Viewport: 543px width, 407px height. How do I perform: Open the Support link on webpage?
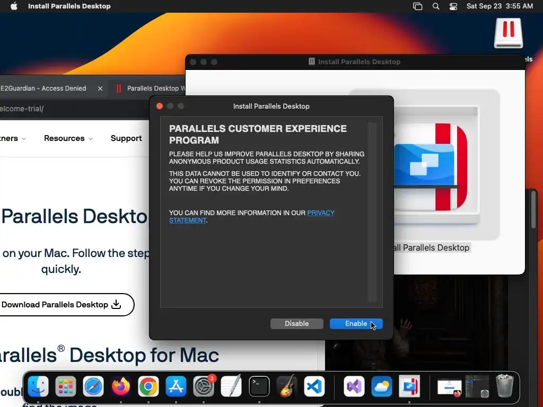[x=126, y=138]
